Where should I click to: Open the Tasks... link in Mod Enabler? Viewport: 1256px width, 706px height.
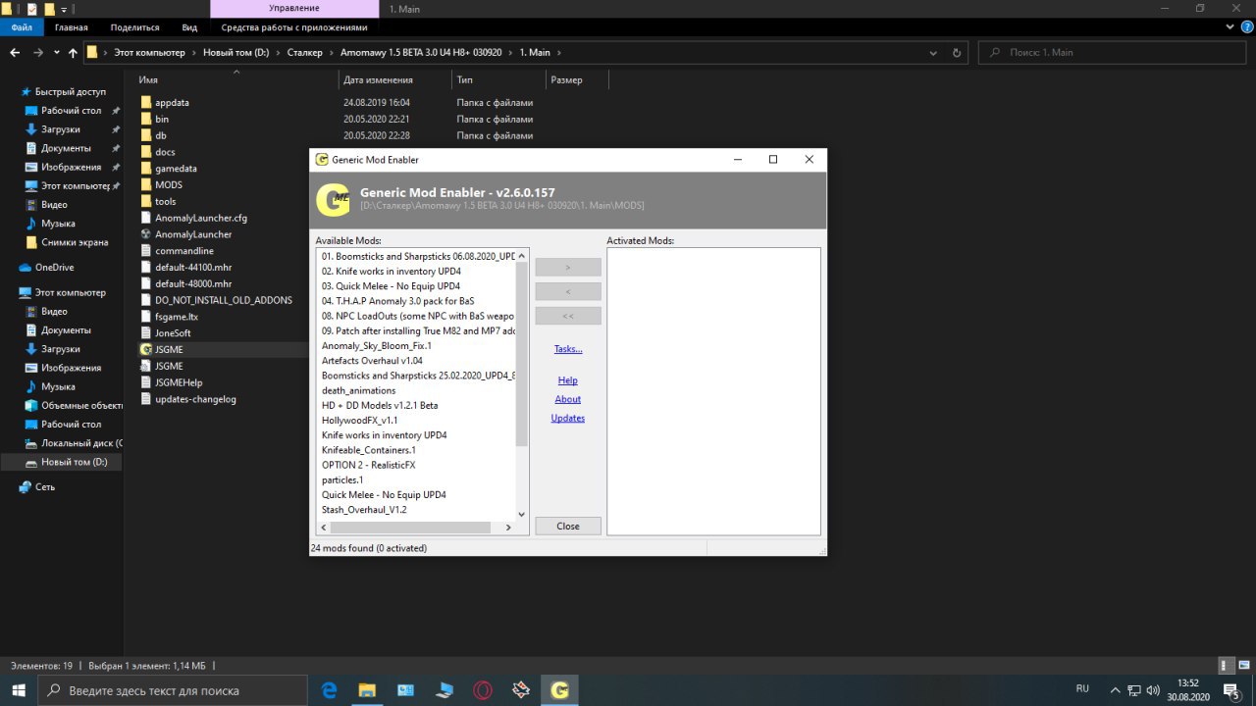(568, 349)
